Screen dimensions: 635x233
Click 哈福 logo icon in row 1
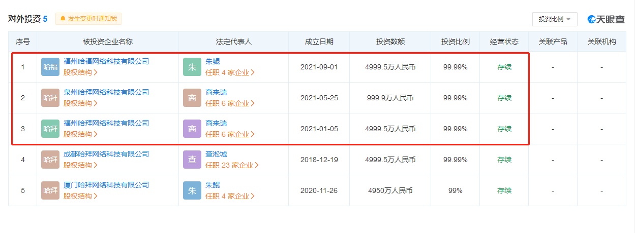[50, 67]
